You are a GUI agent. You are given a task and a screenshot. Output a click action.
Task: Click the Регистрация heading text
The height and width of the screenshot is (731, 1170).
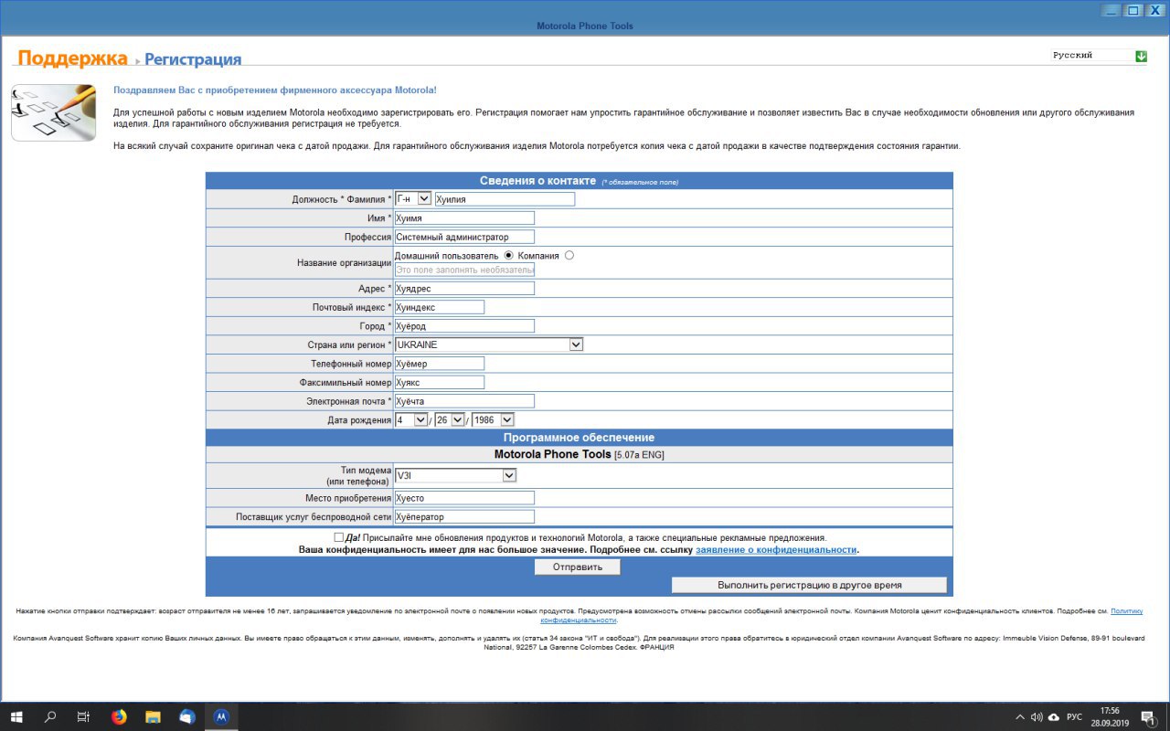tap(193, 59)
